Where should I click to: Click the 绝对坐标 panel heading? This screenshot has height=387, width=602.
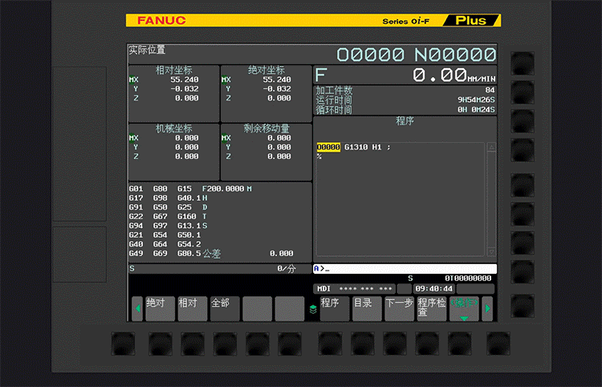[266, 71]
